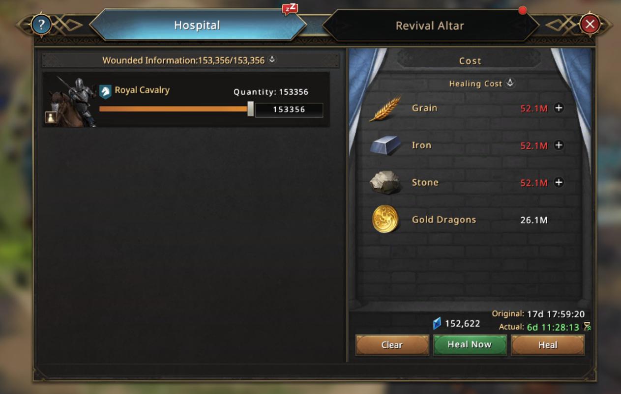Click the blue crystal gem icon
The height and width of the screenshot is (394, 621).
[437, 323]
